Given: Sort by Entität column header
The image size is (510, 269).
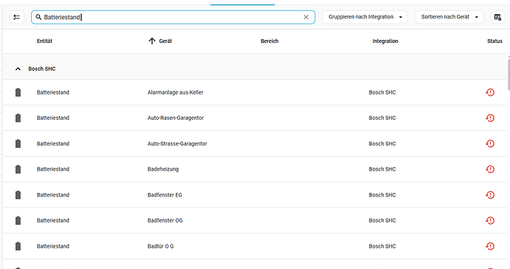Looking at the screenshot, I should (x=44, y=41).
